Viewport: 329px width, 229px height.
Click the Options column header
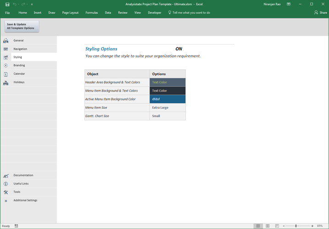click(167, 74)
